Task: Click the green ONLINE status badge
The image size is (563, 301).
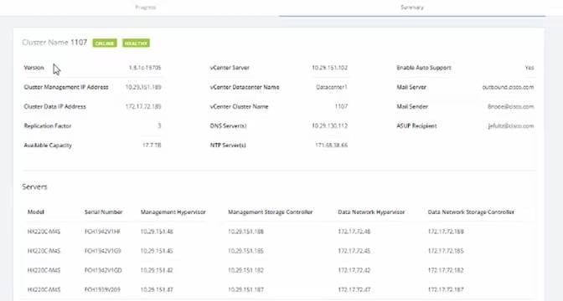Action: point(105,43)
